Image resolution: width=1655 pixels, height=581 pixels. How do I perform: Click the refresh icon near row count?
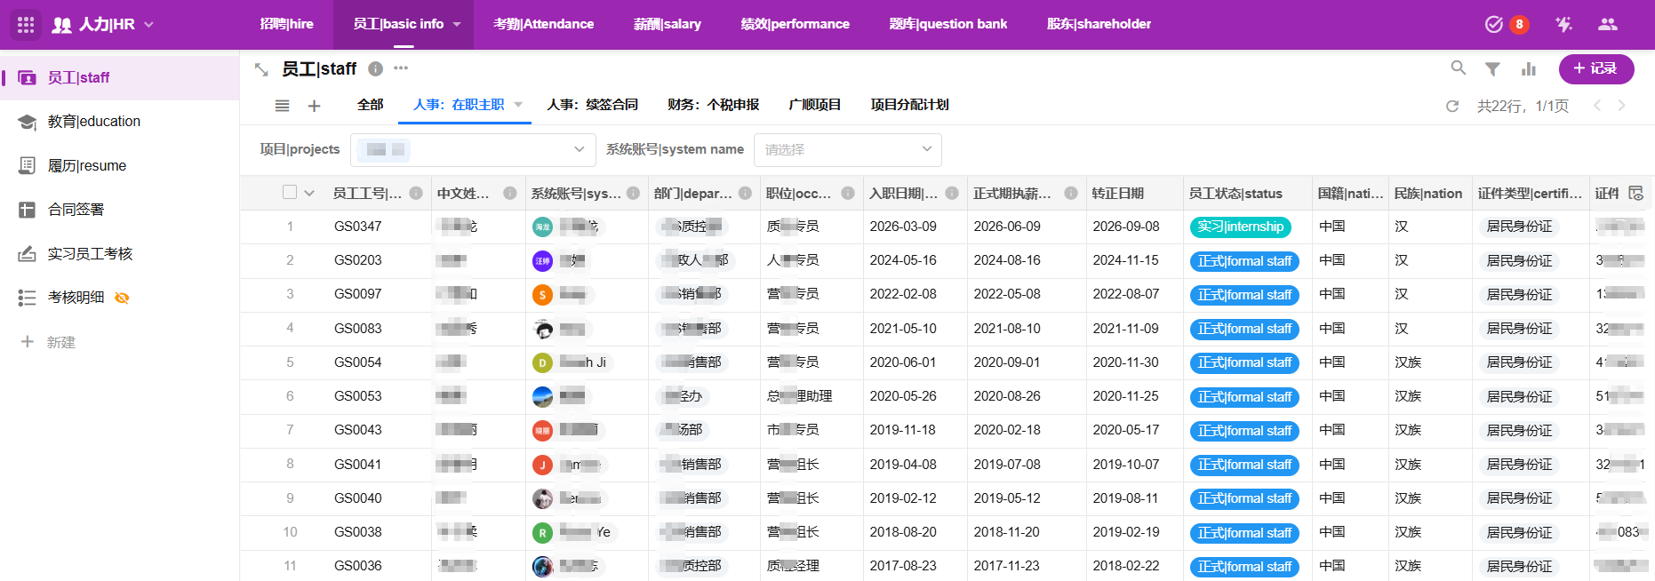(1452, 106)
